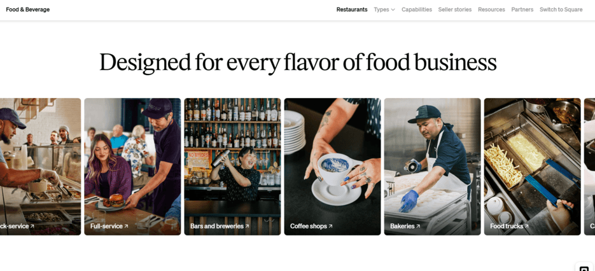The height and width of the screenshot is (271, 595).
Task: Open the Bakeries photo card
Action: click(432, 167)
